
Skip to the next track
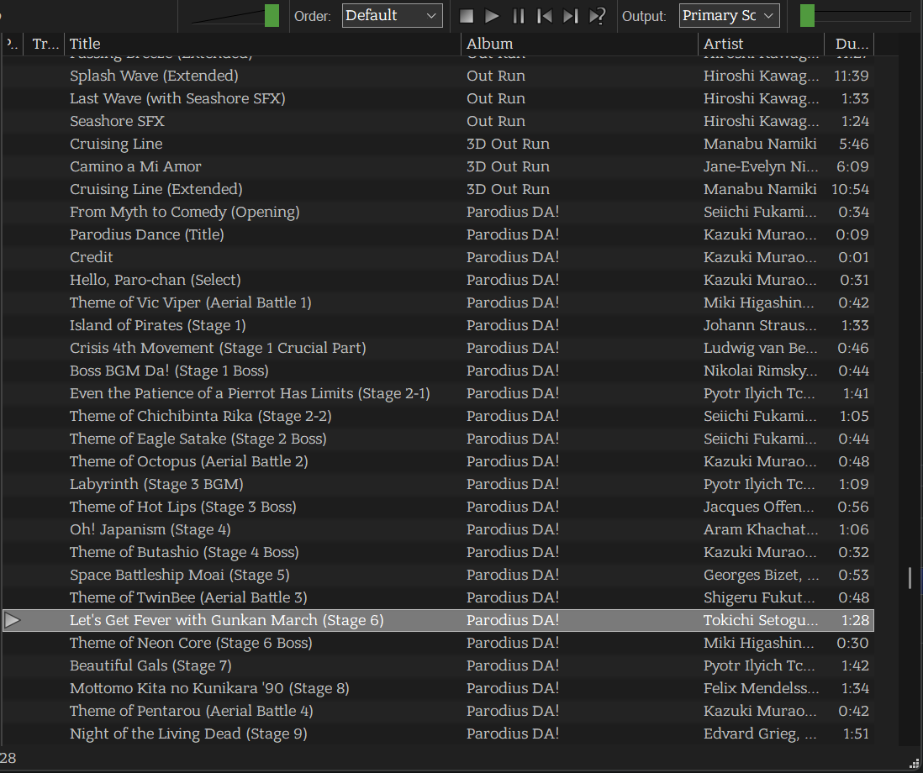tap(571, 16)
